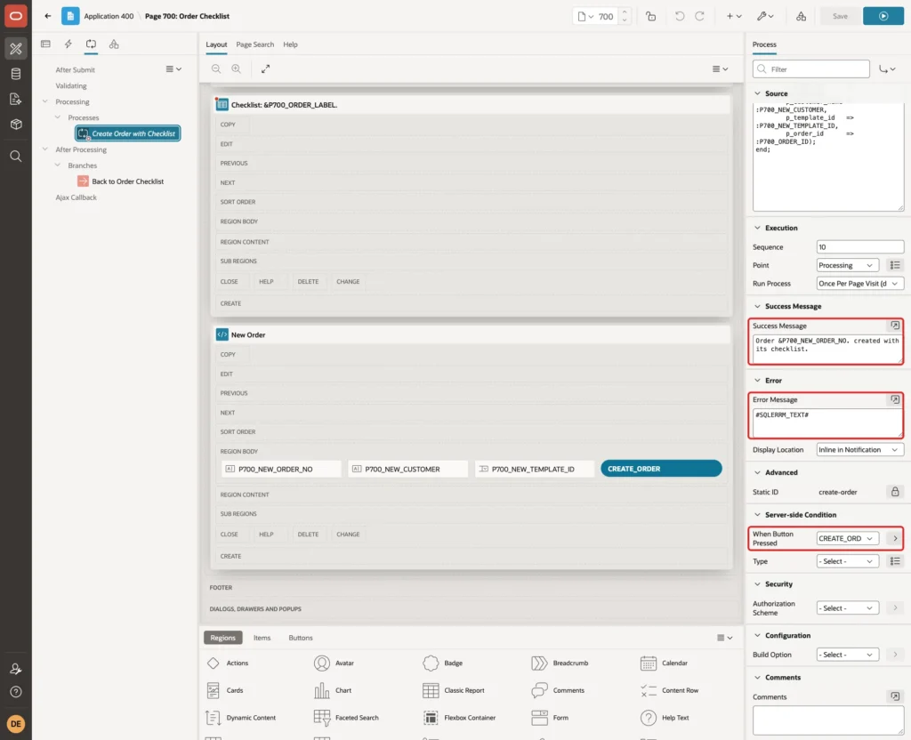911x740 pixels.
Task: Run the page with the play button
Action: [x=883, y=16]
